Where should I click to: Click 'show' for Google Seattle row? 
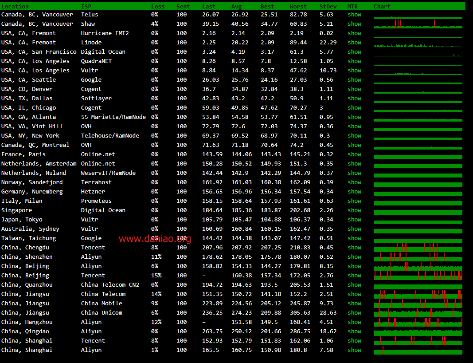pyautogui.click(x=354, y=80)
